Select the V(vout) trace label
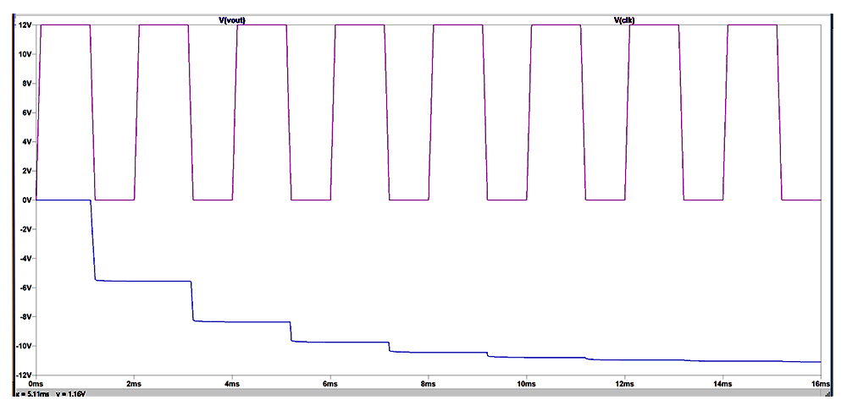The image size is (847, 411). (x=232, y=20)
